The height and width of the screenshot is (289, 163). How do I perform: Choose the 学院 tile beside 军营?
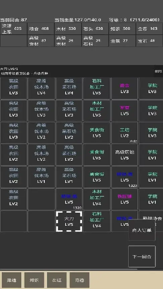tap(151, 110)
